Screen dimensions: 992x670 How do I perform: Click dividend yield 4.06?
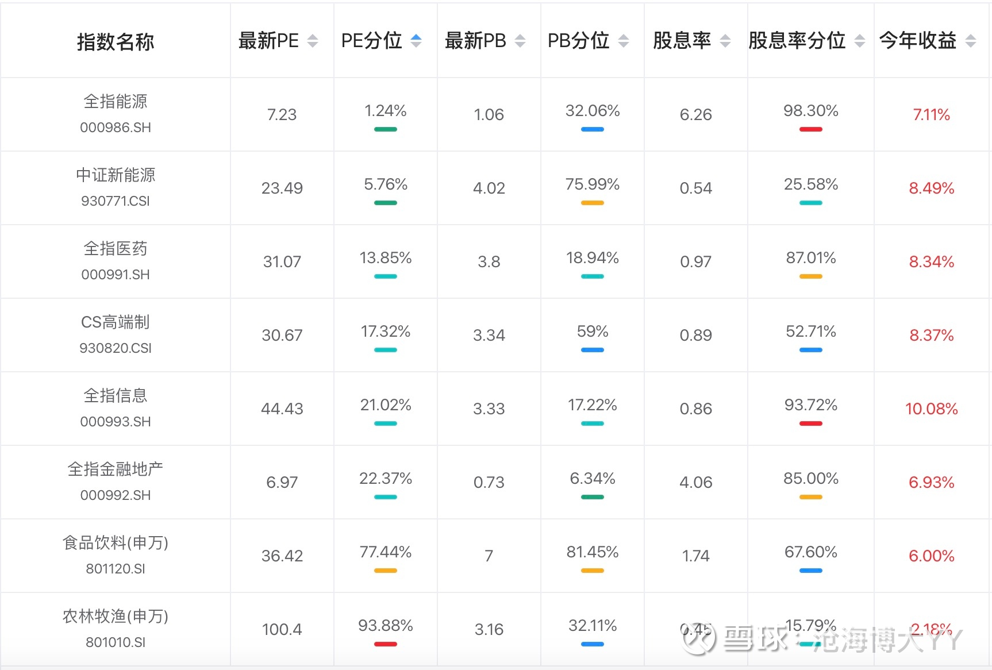(696, 483)
